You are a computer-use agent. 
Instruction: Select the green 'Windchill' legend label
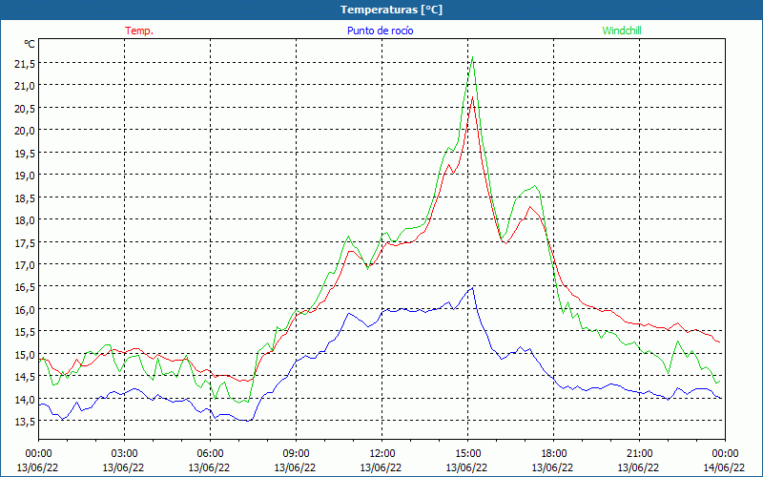[622, 31]
